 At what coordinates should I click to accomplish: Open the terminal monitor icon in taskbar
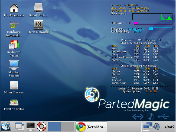click(x=31, y=127)
